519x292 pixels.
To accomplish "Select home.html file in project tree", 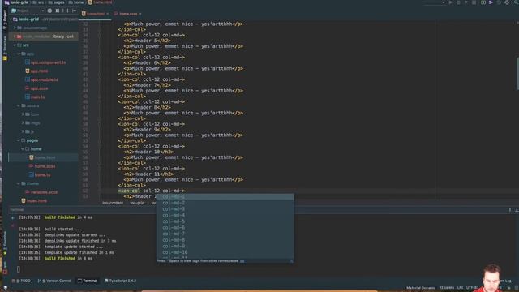I will (x=45, y=157).
